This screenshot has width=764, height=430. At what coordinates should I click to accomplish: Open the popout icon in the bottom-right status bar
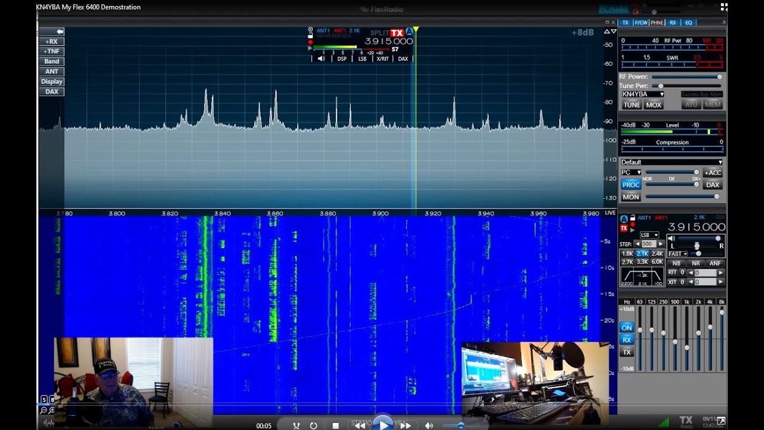721,421
